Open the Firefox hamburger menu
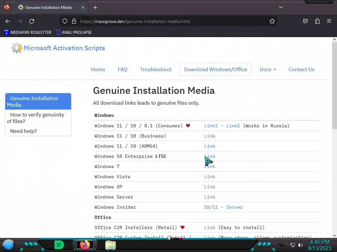Viewport: 337px width, 252px height. [x=329, y=21]
